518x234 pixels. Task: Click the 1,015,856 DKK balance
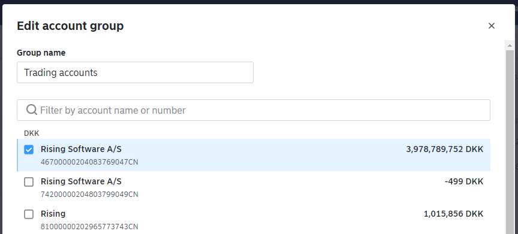click(x=453, y=214)
